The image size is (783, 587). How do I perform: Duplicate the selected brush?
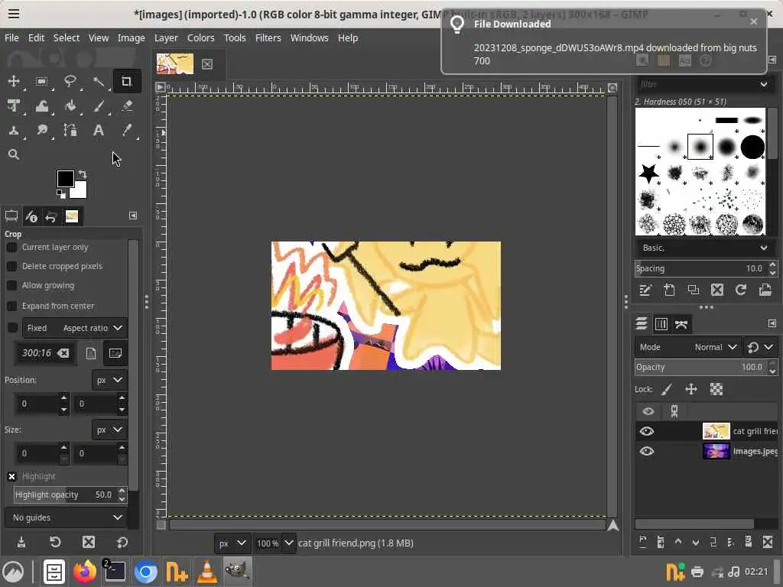pos(693,290)
